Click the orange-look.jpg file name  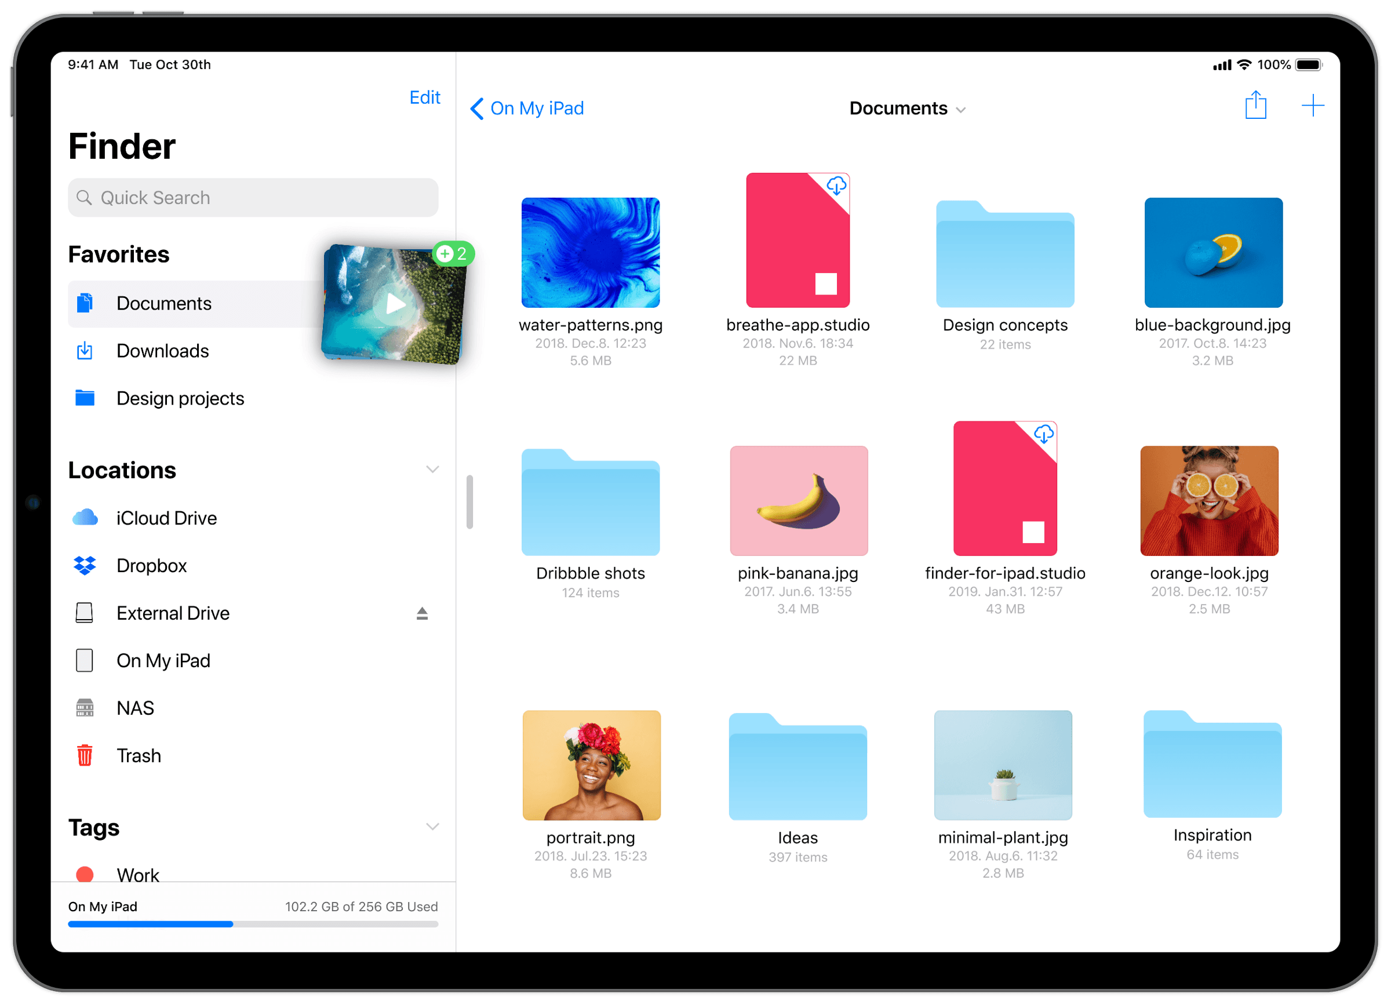click(x=1210, y=573)
